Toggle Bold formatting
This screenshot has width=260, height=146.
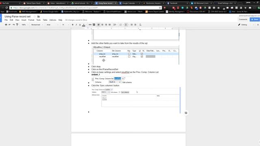coord(72,25)
